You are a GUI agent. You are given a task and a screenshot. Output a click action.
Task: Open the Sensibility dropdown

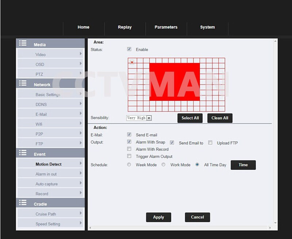(x=149, y=118)
